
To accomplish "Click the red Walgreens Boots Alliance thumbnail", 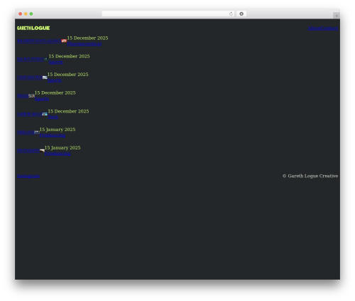I will (x=64, y=41).
